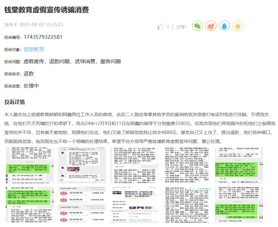This screenshot has height=227, width=278.
Task: Open the first chat screenshot in the top row
Action: coord(30,165)
